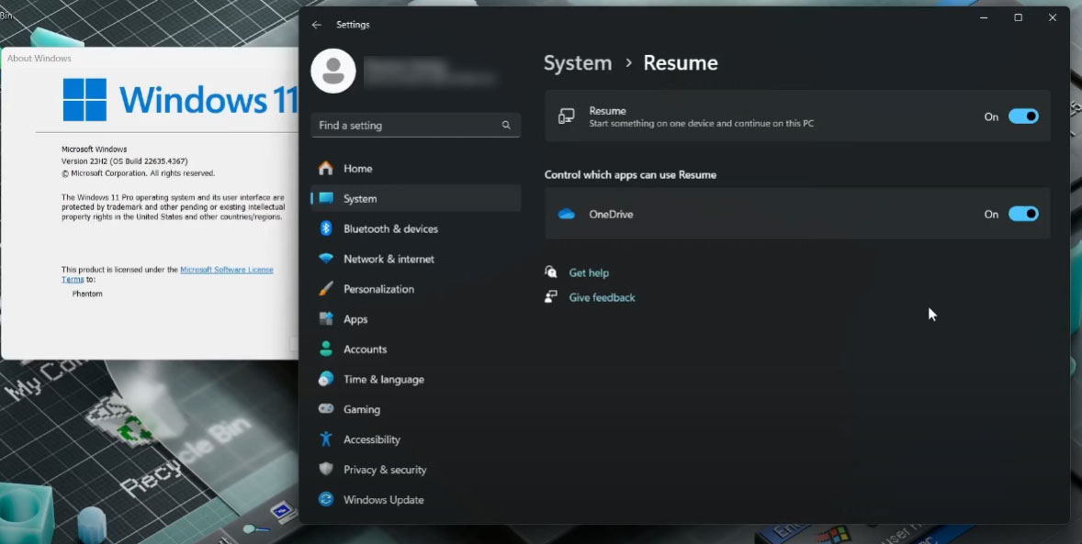Select the Accounts person icon

[x=327, y=349]
